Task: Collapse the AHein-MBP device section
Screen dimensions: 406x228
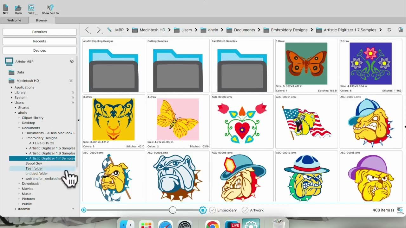Action: 72,61
